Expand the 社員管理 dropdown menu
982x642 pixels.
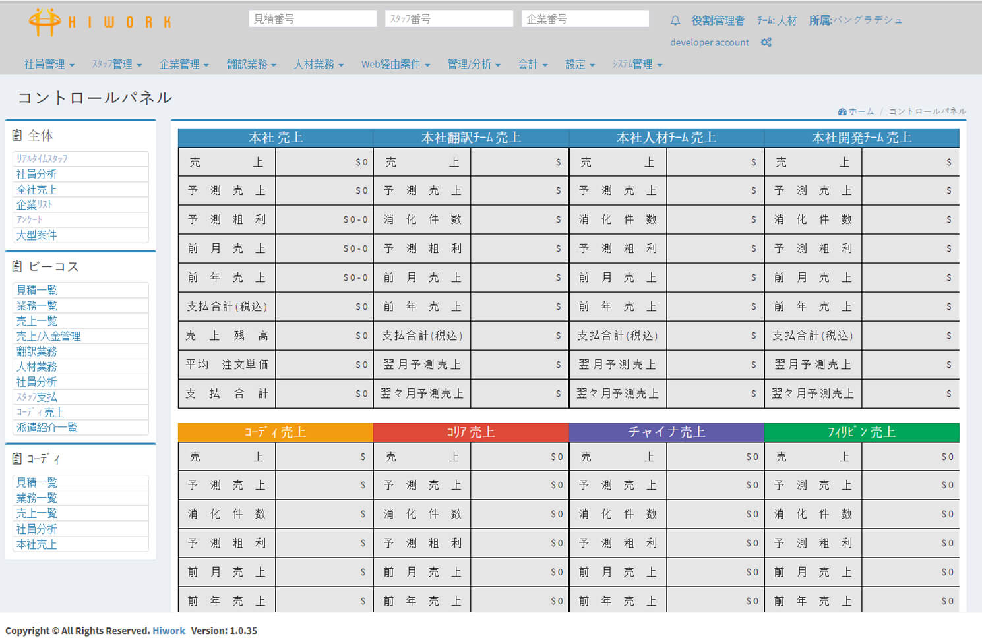pos(49,64)
